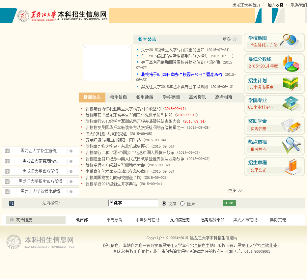Image resolution: width=307 pixels, height=279 pixels.
Task: Open news 我校与新西伯利亚国立大学代表团会谈签约
Action: (123, 109)
